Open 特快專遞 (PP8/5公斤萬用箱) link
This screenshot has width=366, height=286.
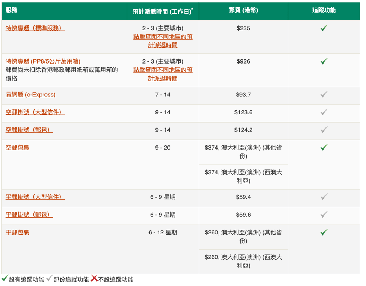click(41, 61)
